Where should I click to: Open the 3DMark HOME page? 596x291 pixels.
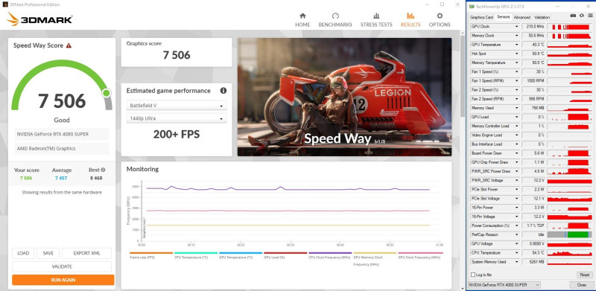(x=302, y=20)
